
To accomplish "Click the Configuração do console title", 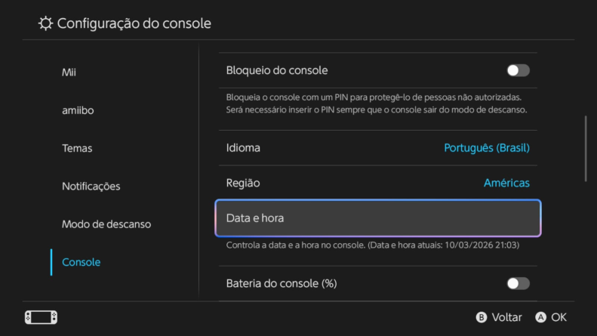I will [134, 23].
